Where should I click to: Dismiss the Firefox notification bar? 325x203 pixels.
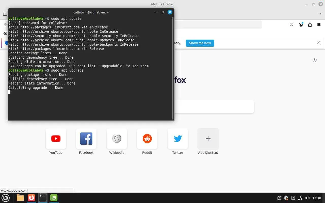[x=318, y=43]
